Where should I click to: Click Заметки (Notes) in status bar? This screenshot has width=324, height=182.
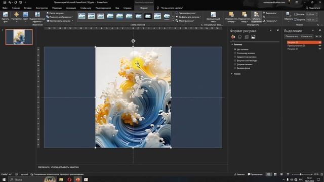(x=239, y=174)
